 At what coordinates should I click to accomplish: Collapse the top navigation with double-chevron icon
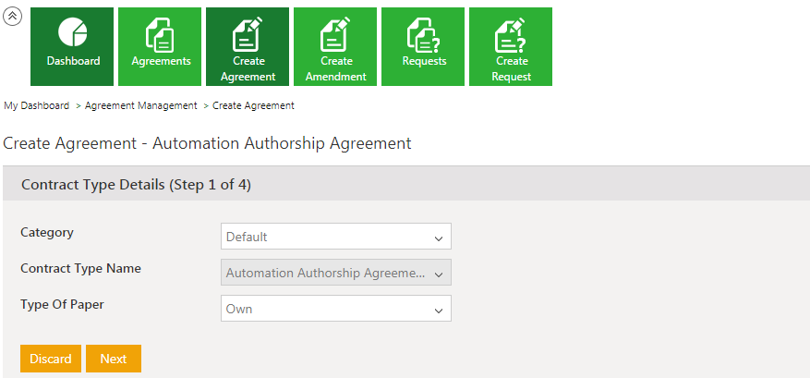(x=13, y=18)
